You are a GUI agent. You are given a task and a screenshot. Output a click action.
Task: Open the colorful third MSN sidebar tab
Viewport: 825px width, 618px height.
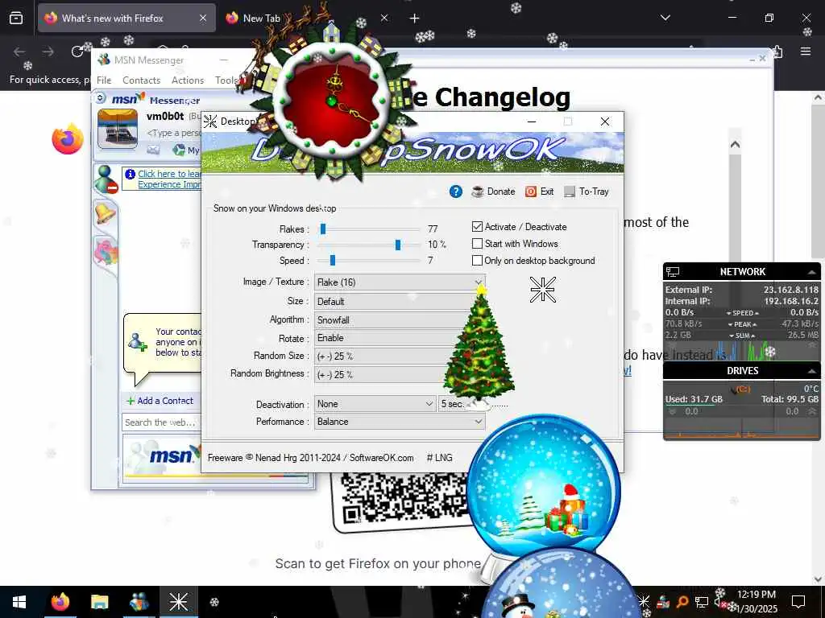click(x=106, y=251)
